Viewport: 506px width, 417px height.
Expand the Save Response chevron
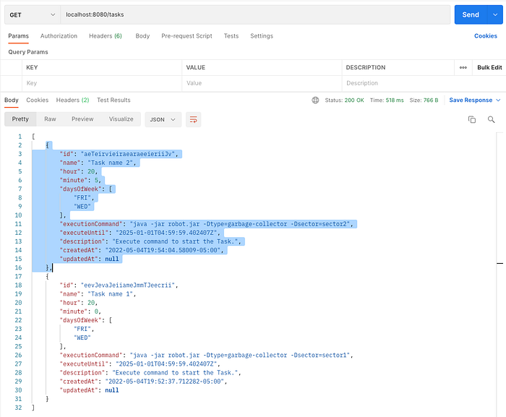click(x=498, y=100)
